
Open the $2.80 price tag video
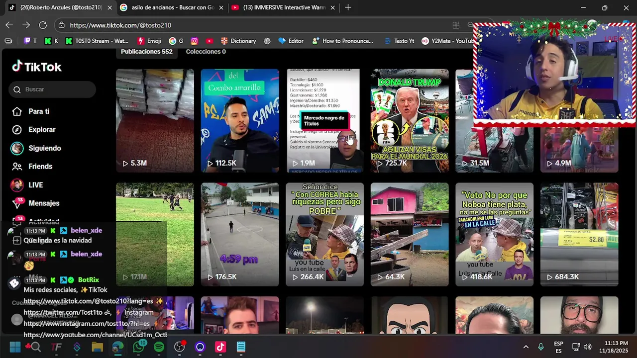click(579, 234)
